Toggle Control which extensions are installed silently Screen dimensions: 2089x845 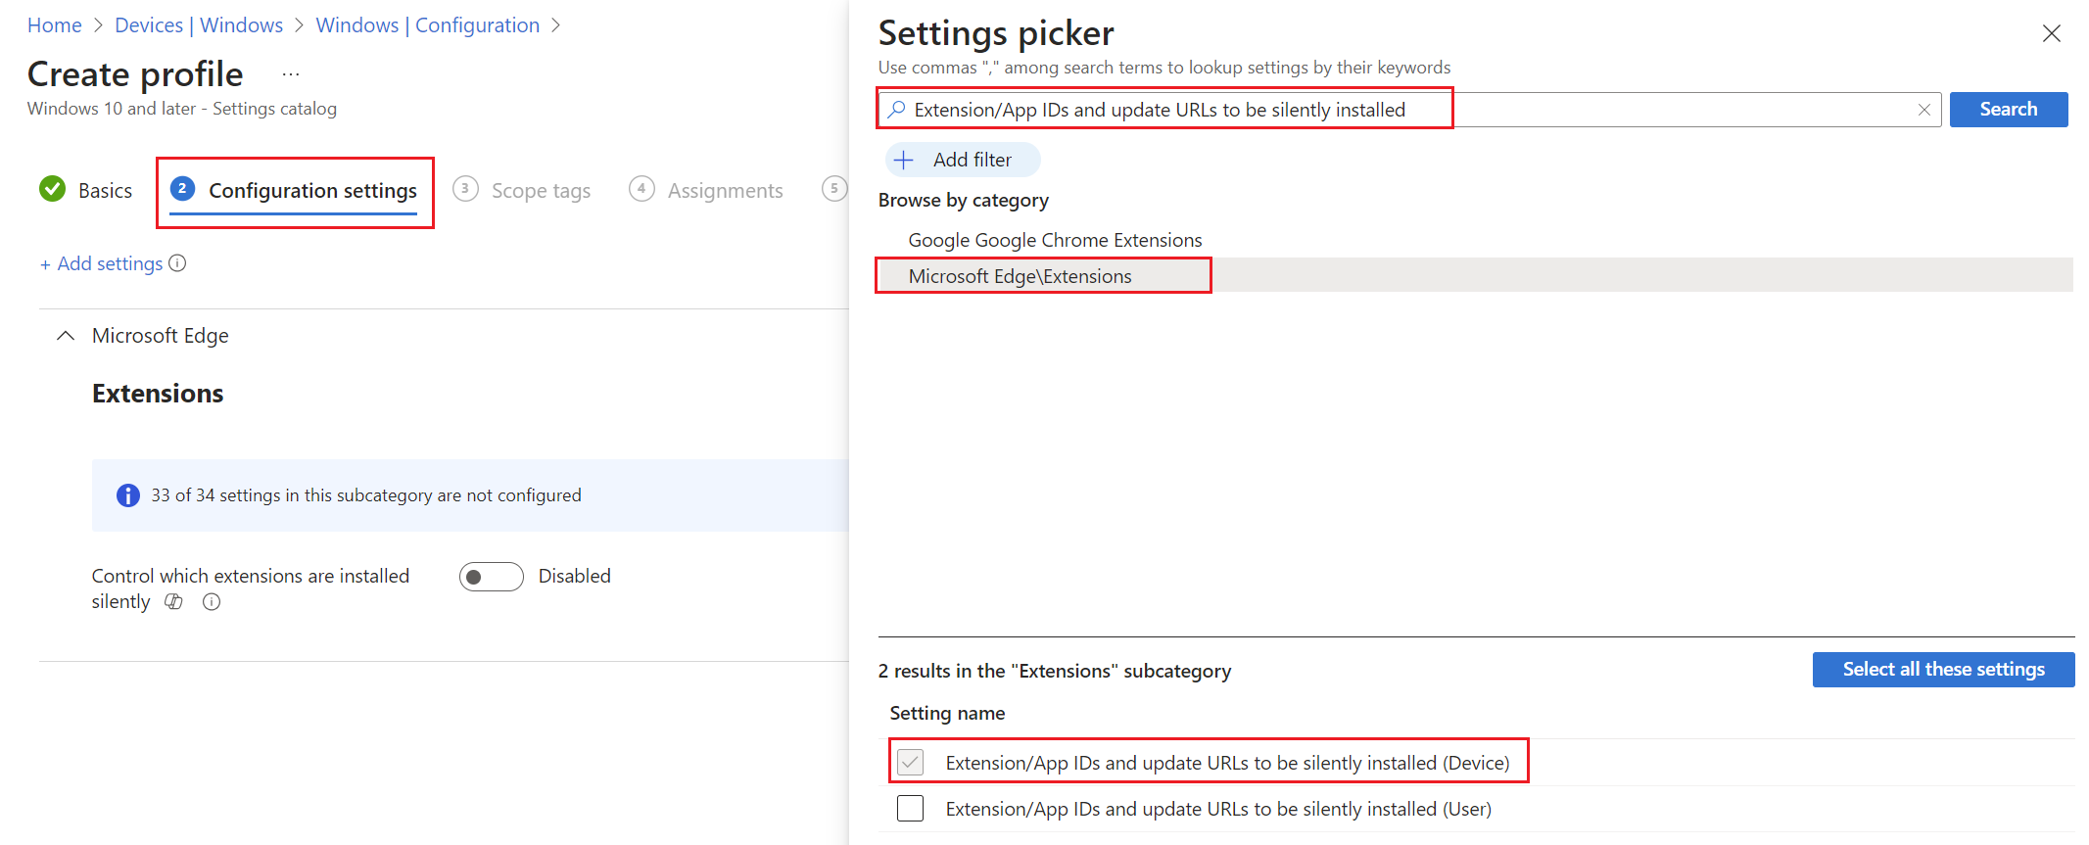coord(491,577)
